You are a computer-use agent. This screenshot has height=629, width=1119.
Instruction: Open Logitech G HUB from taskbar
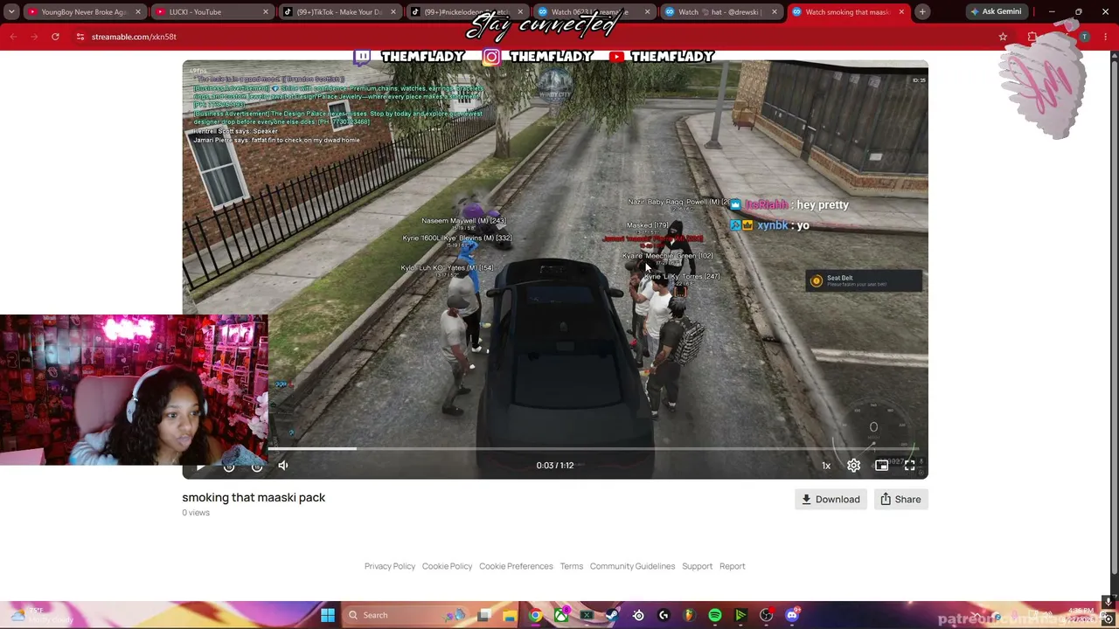click(x=664, y=615)
